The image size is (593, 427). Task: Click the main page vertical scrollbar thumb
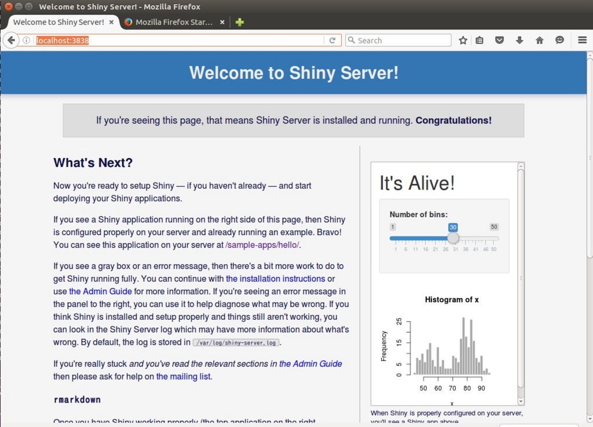tap(590, 158)
